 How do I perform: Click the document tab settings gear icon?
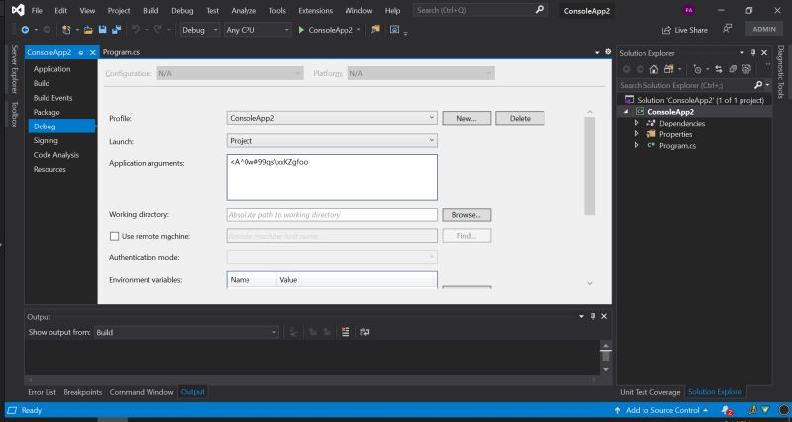point(608,52)
